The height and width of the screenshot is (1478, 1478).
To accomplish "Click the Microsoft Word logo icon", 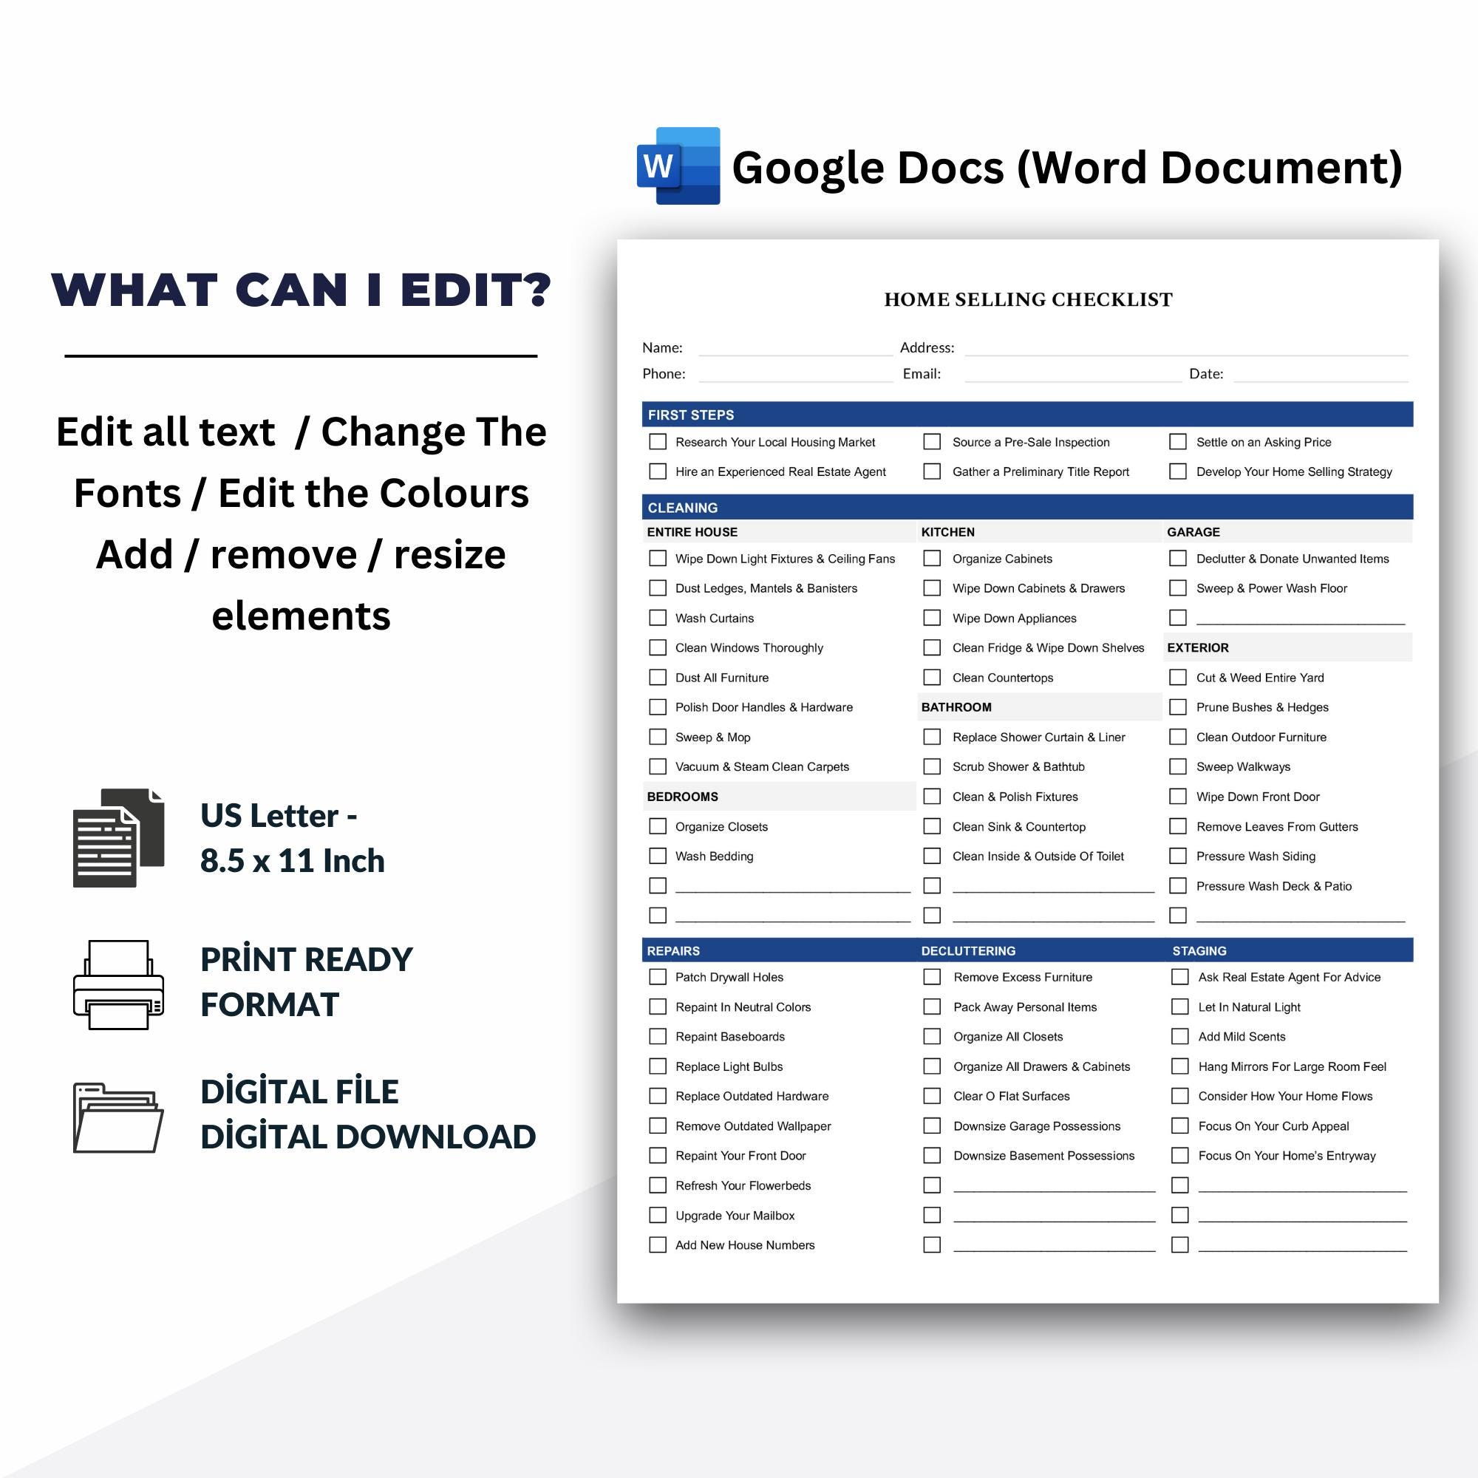I will tap(678, 166).
